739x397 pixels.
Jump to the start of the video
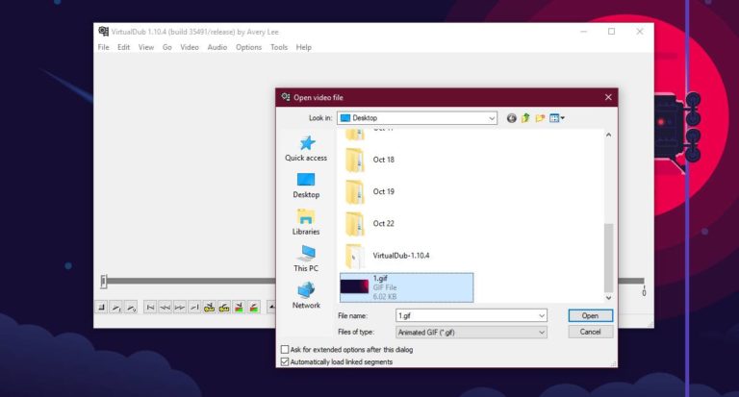click(x=150, y=308)
